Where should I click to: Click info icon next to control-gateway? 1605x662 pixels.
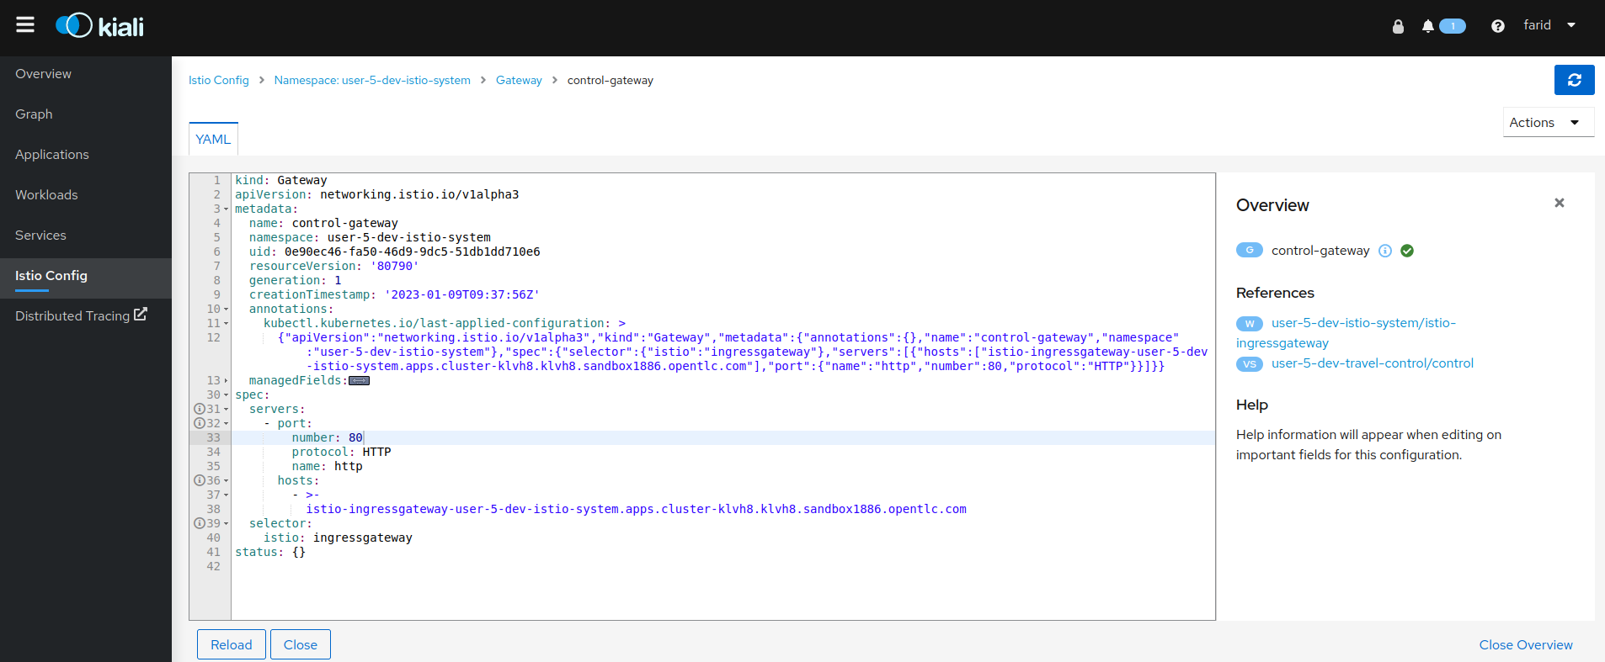click(1385, 251)
